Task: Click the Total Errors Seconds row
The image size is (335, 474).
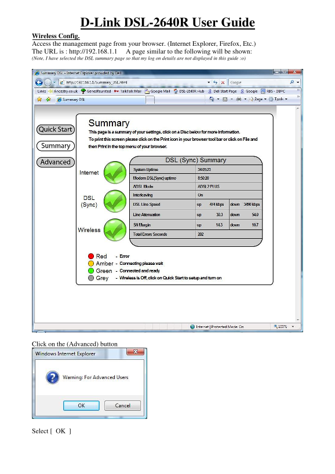Action: [196, 234]
